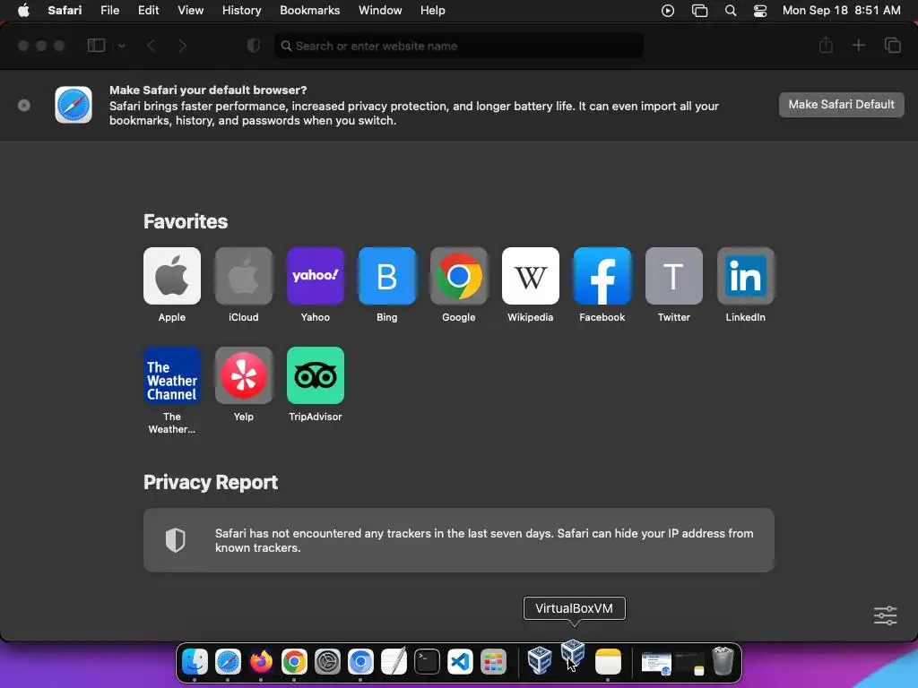Open Launchpad from the Dock

494,662
